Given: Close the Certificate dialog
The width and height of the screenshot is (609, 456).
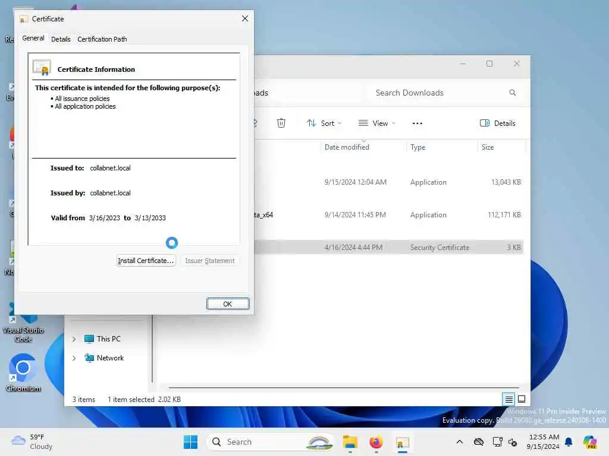Looking at the screenshot, I should pos(244,18).
